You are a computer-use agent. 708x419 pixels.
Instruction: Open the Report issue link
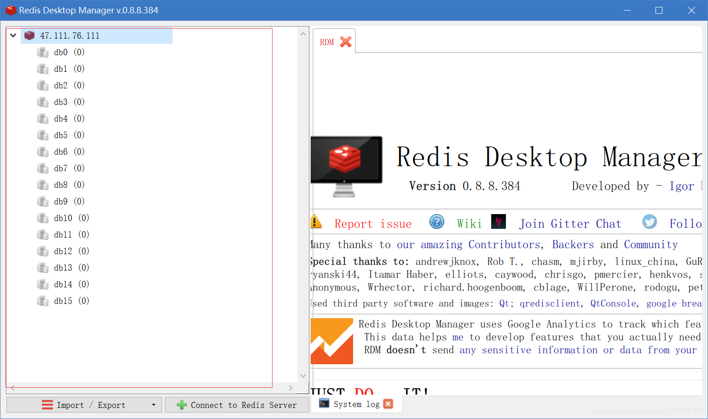373,224
